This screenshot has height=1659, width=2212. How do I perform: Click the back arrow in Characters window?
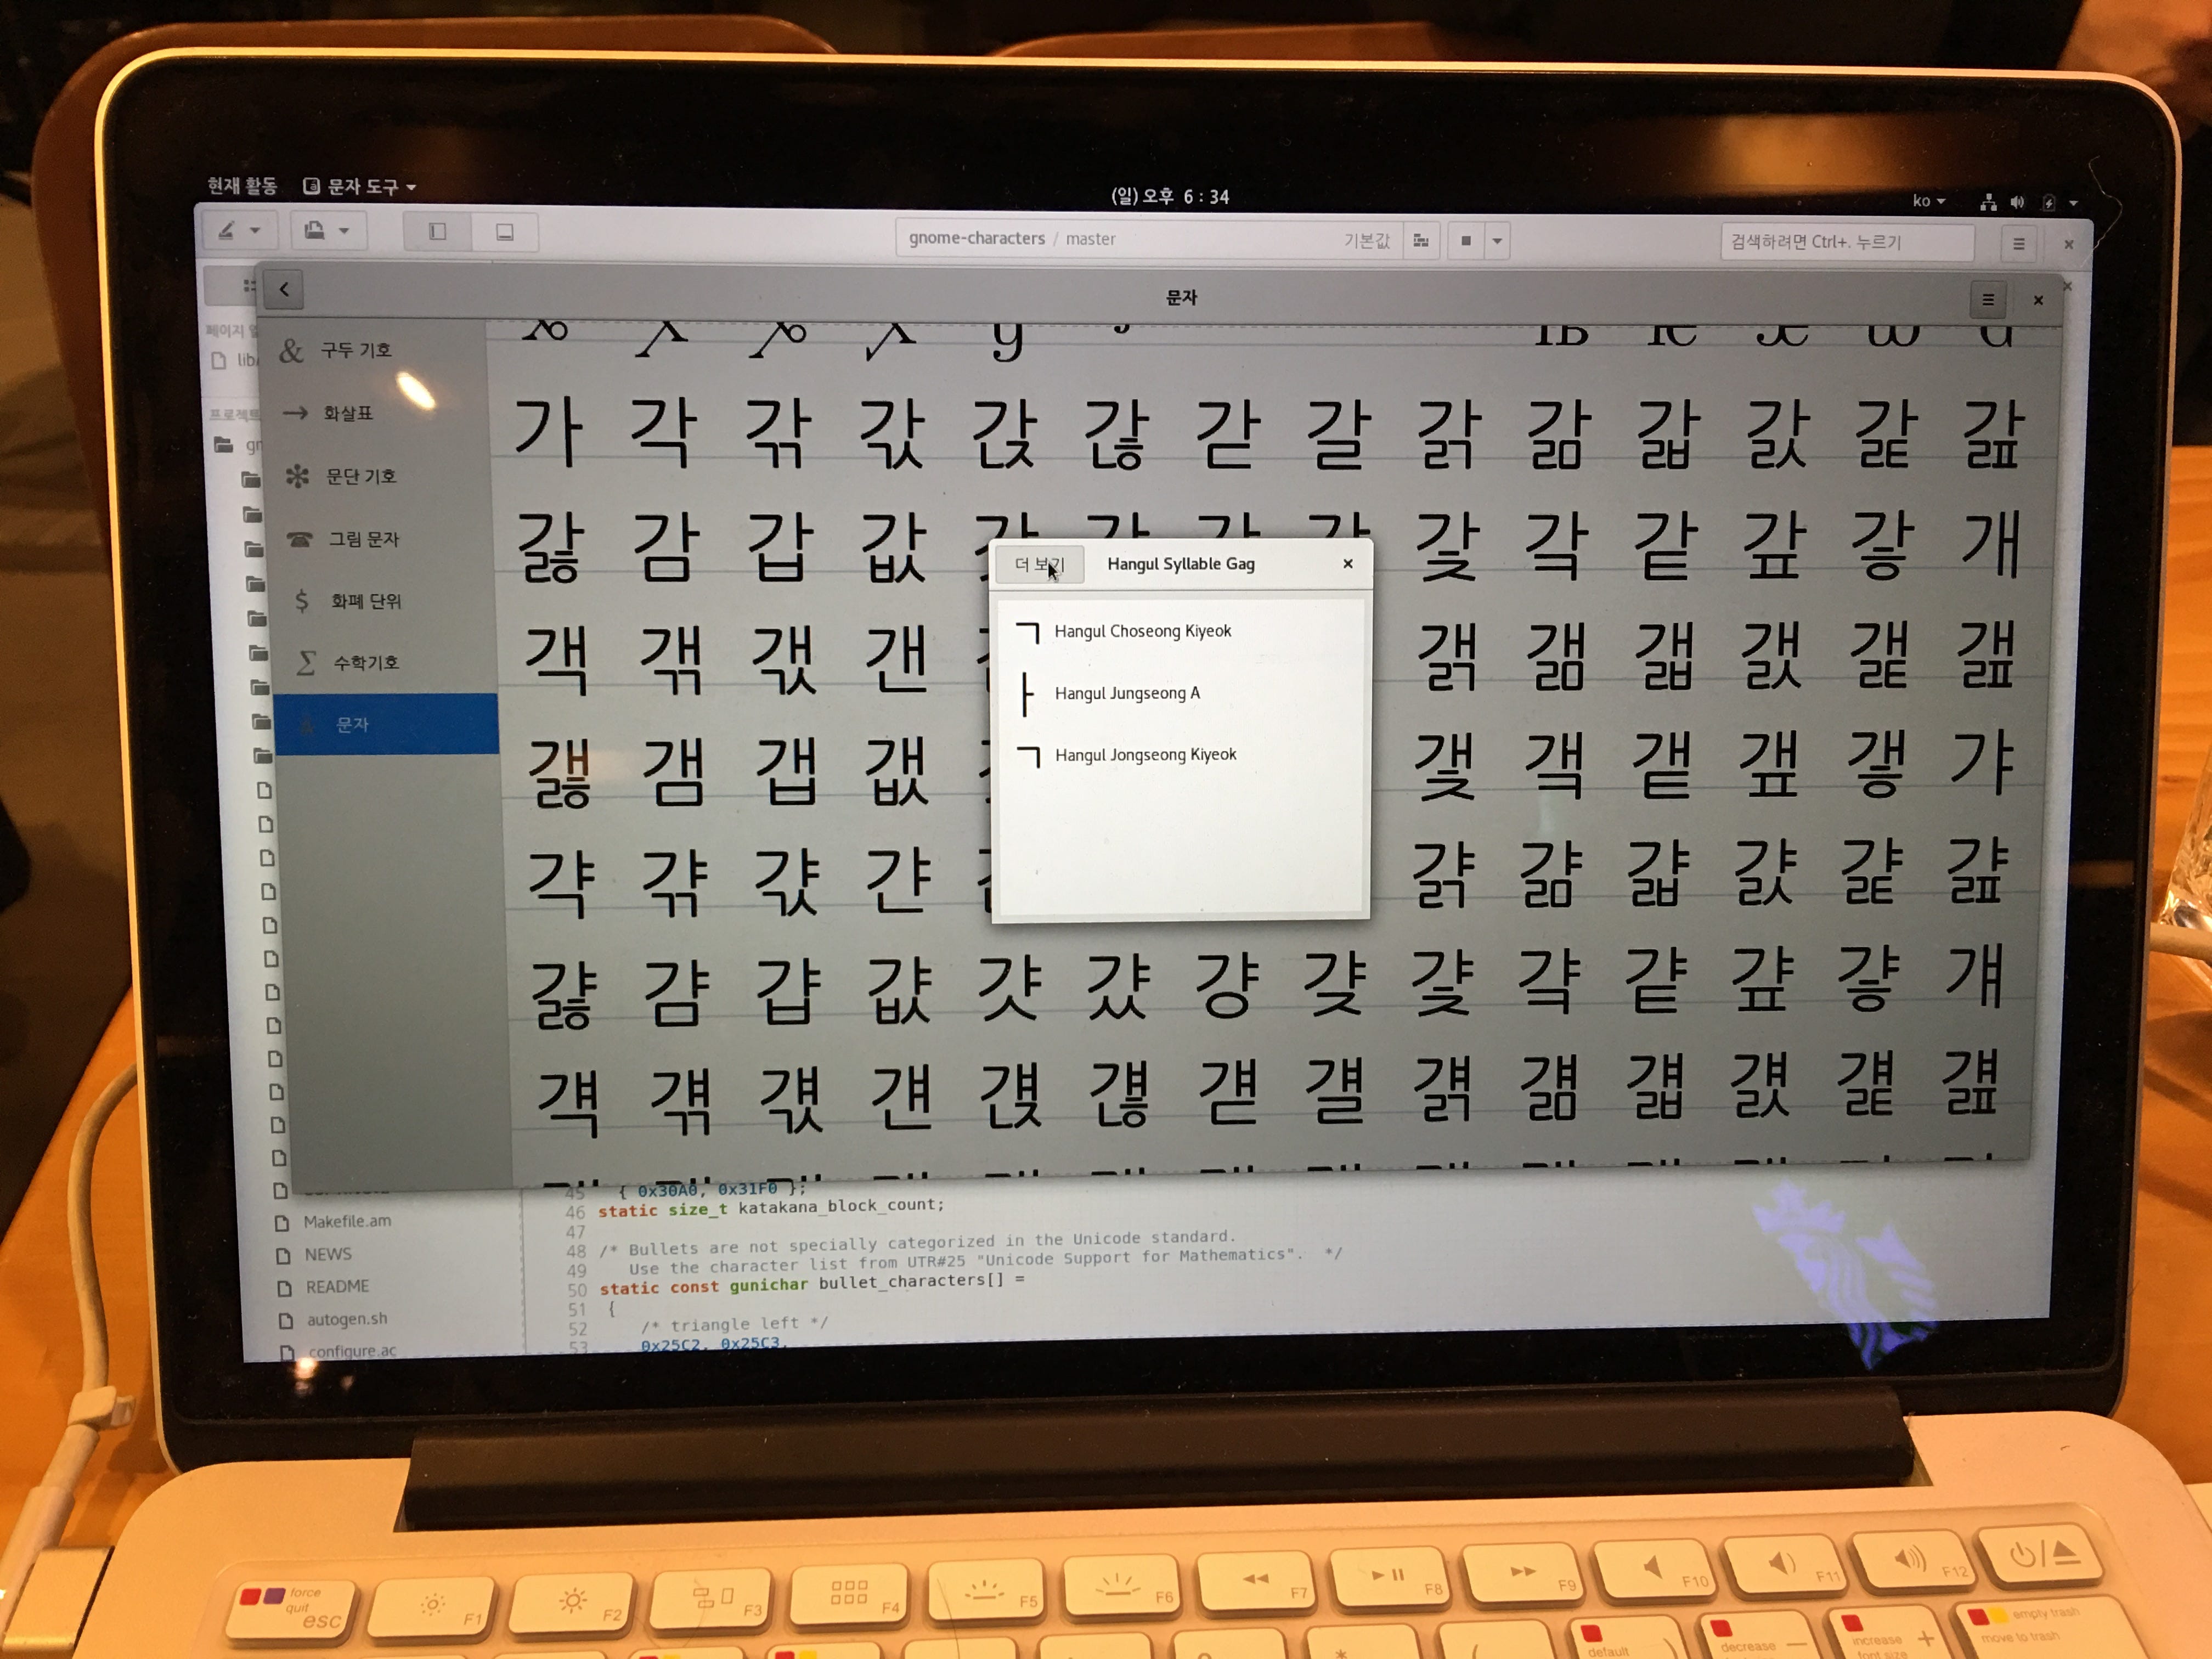click(x=284, y=290)
